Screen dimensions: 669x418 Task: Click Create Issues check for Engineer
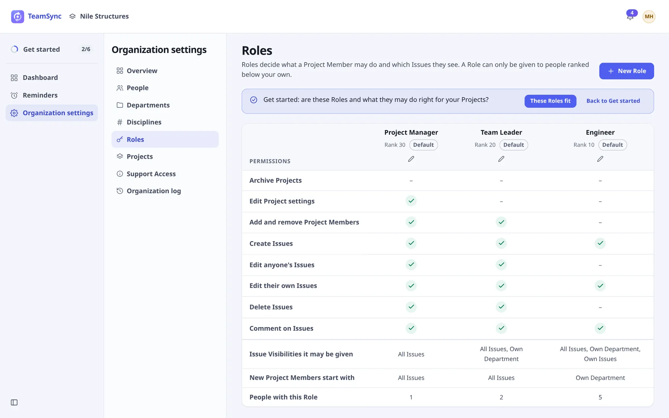(x=600, y=243)
